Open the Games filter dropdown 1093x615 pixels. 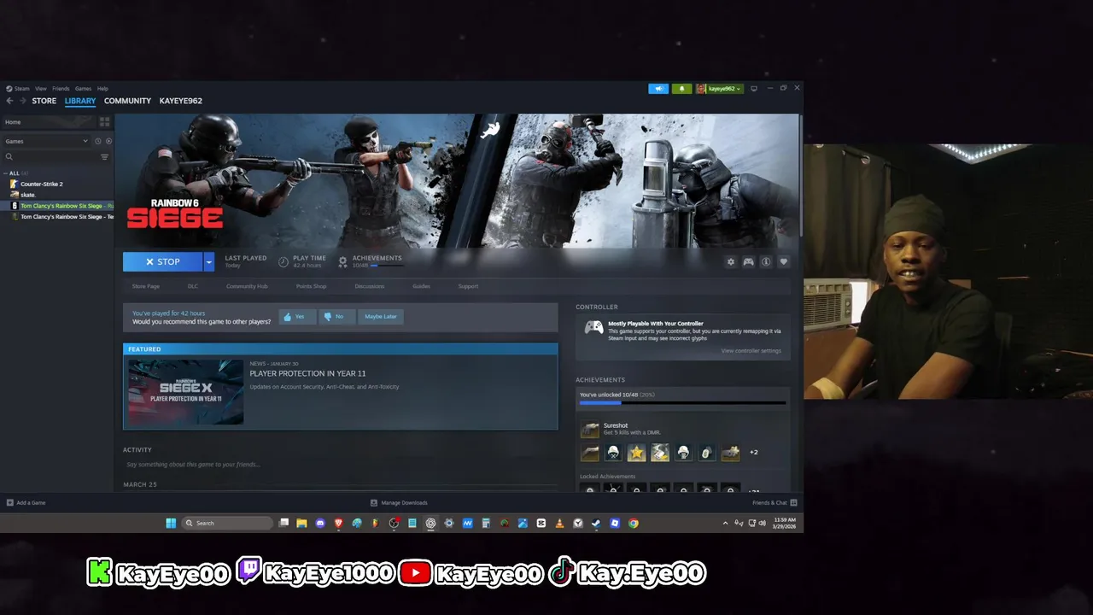click(x=47, y=141)
